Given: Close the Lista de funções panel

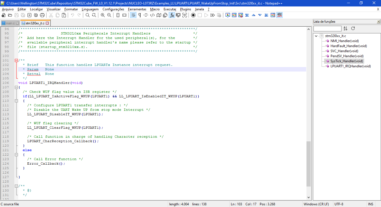Looking at the screenshot, I should click(x=378, y=22).
